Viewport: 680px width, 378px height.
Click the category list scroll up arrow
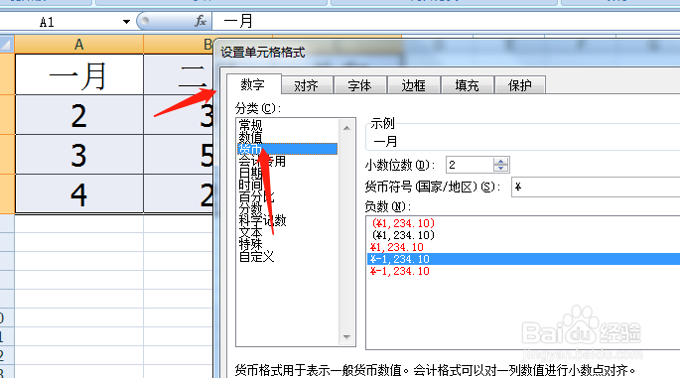(x=346, y=128)
